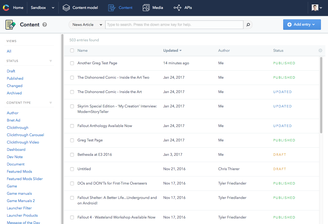Open table column settings gear

[x=320, y=50]
